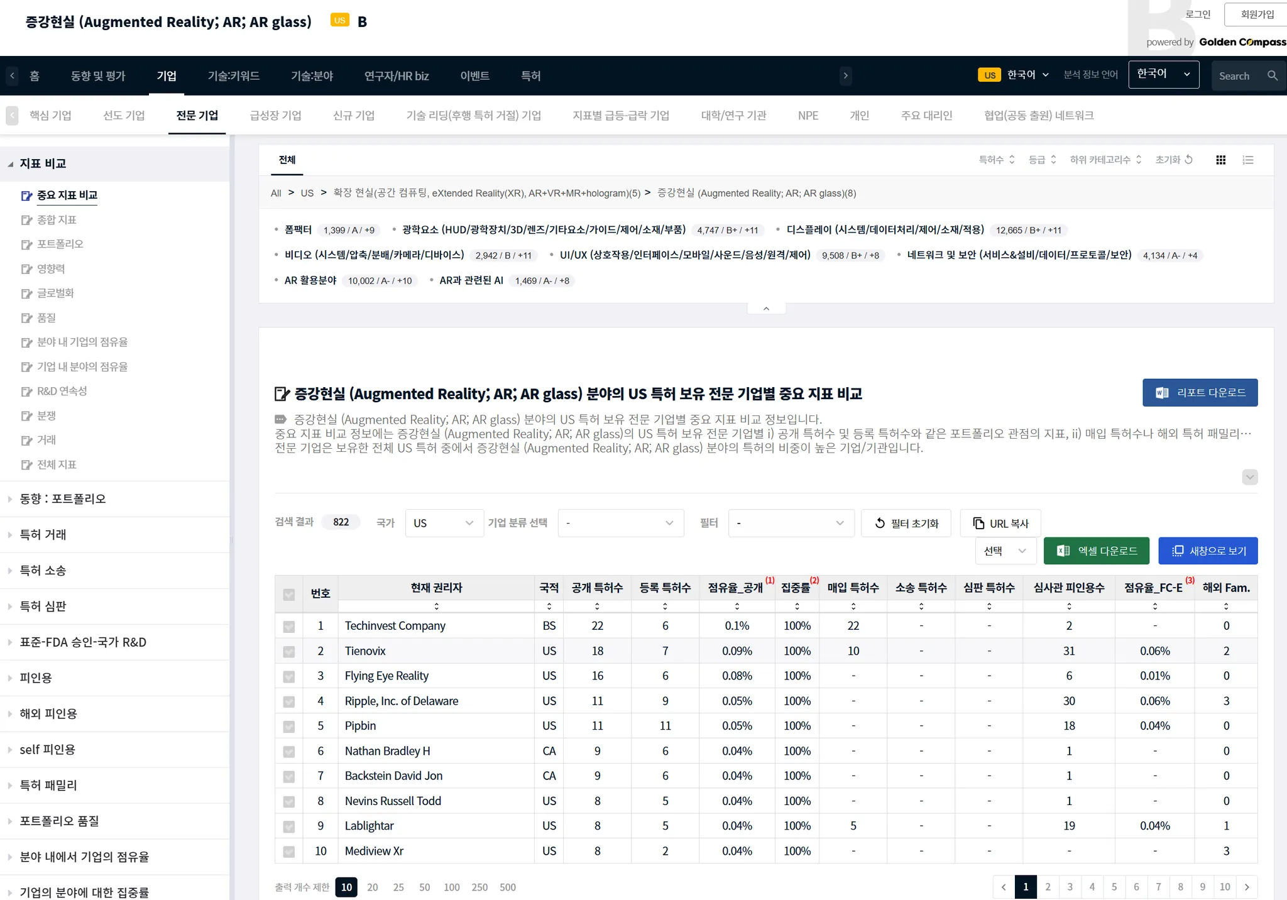Switch to grid view icon
The height and width of the screenshot is (900, 1287).
pos(1220,160)
